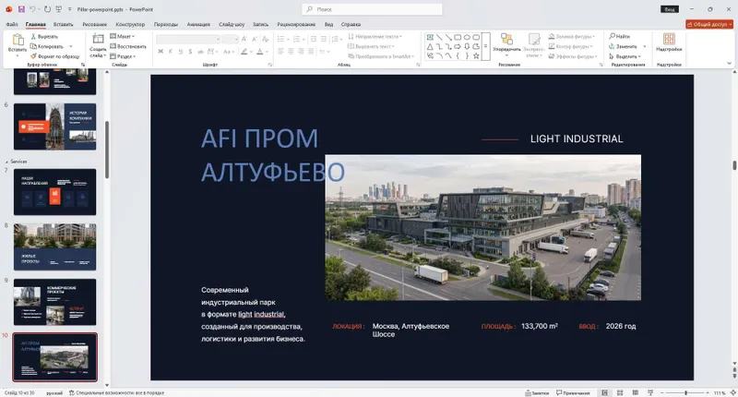Click the Clear formatting icon
This screenshot has width=738, height=397.
(x=266, y=39)
